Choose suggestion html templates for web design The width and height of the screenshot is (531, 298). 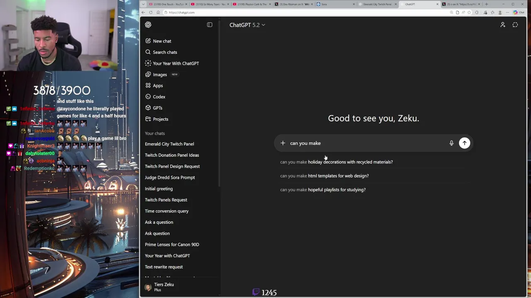(324, 176)
